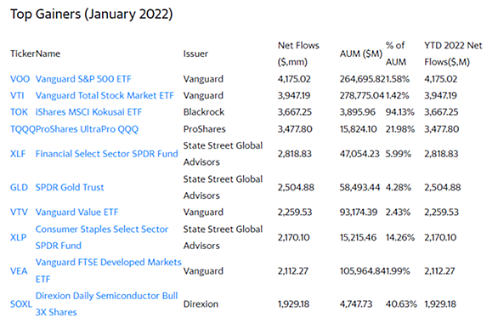Select the 1.99% of AUM cell

click(398, 271)
